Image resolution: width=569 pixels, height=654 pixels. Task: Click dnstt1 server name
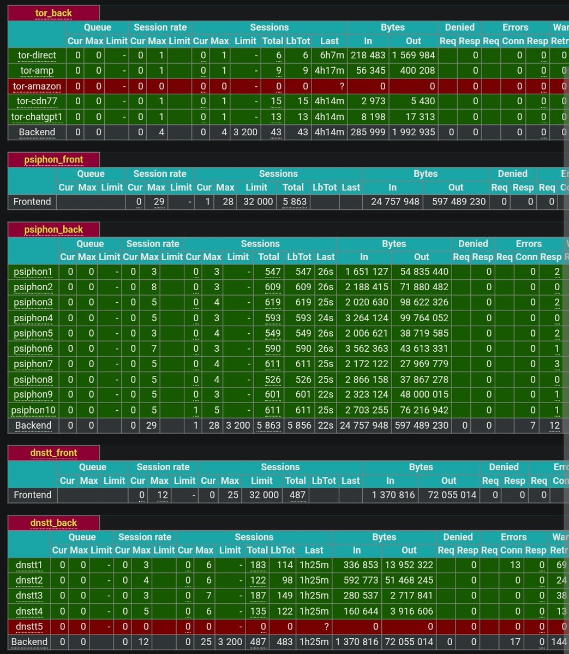point(29,565)
